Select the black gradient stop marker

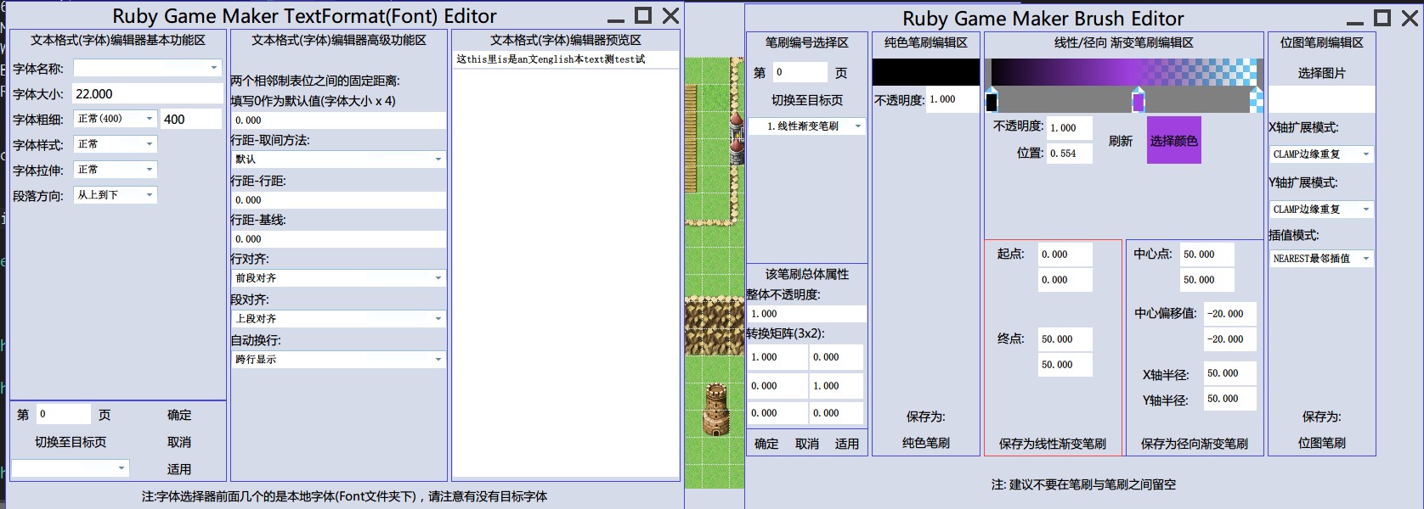click(992, 100)
